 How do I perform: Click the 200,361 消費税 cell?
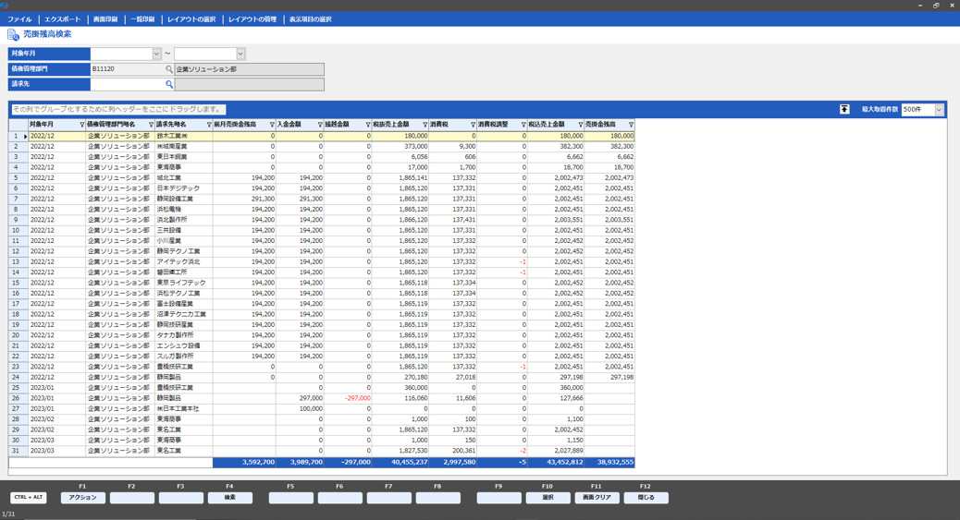tap(452, 451)
